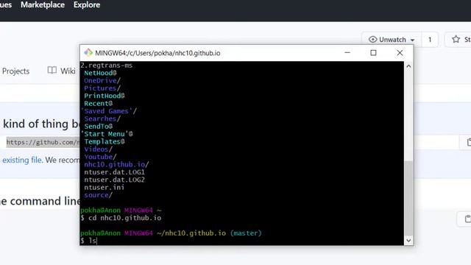Viewport: 471px width, 265px height.
Task: Click the 'SendTo@' entry
Action: coord(98,127)
